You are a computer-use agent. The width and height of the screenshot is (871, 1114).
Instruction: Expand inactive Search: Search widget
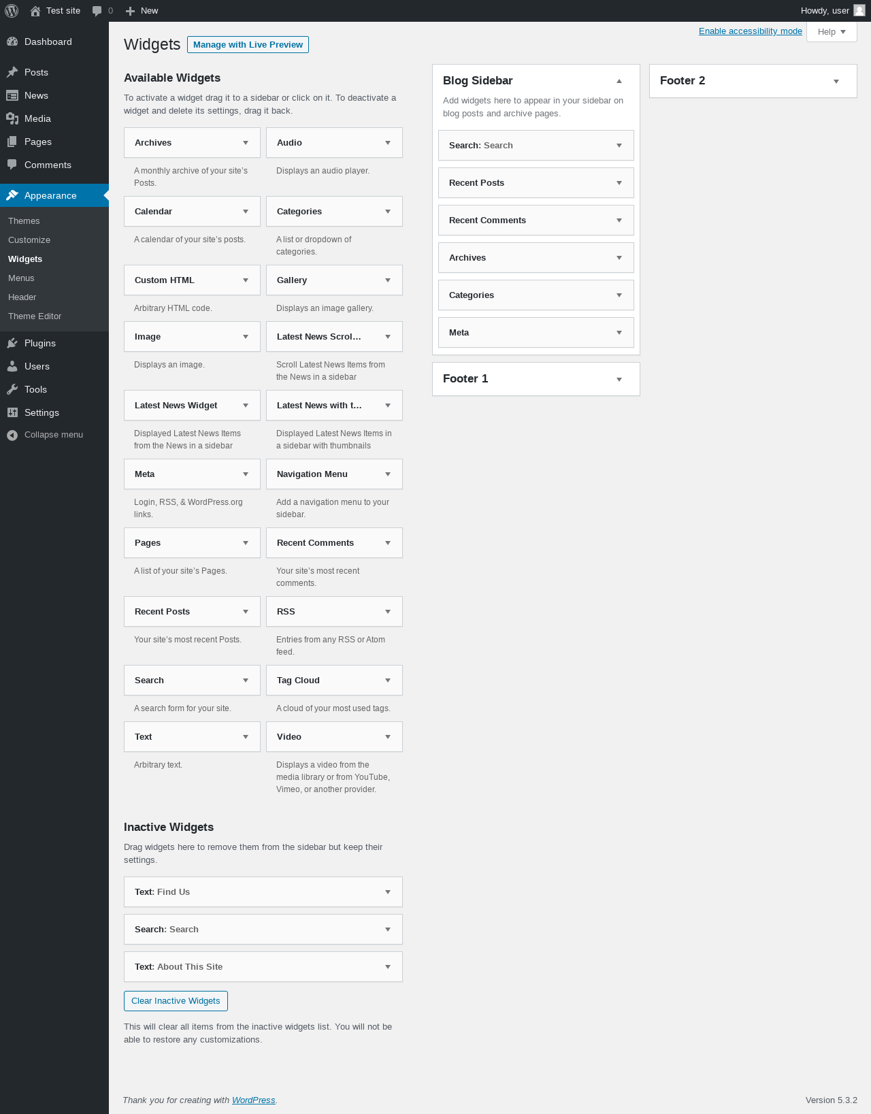[x=388, y=930]
